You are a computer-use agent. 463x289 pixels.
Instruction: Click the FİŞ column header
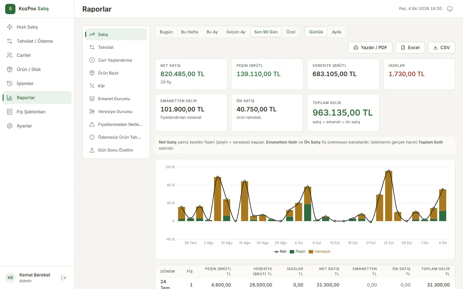pyautogui.click(x=190, y=271)
